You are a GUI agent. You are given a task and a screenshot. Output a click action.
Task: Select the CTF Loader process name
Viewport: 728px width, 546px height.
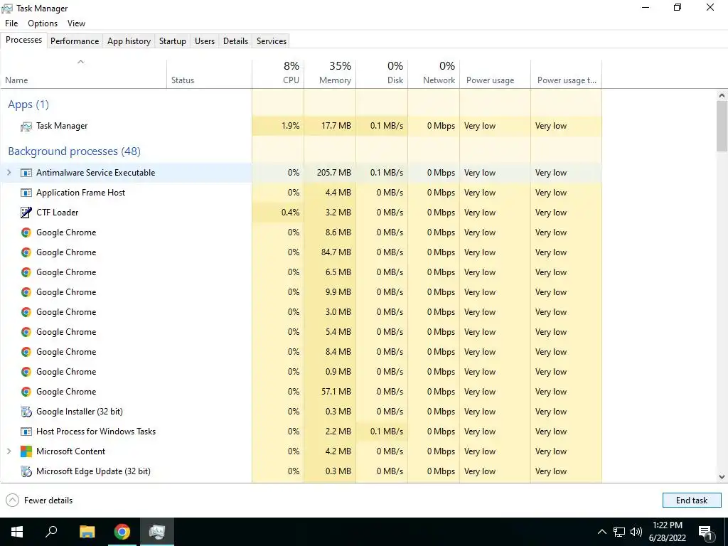(58, 213)
